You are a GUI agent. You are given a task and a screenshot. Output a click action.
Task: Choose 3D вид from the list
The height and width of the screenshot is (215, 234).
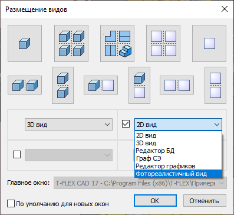coord(178,143)
